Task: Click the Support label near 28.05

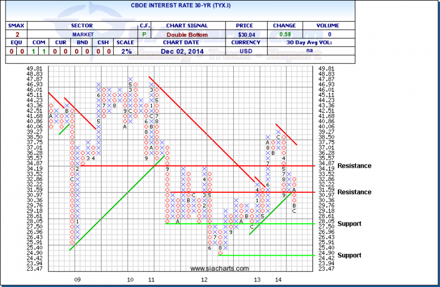Action: [349, 224]
